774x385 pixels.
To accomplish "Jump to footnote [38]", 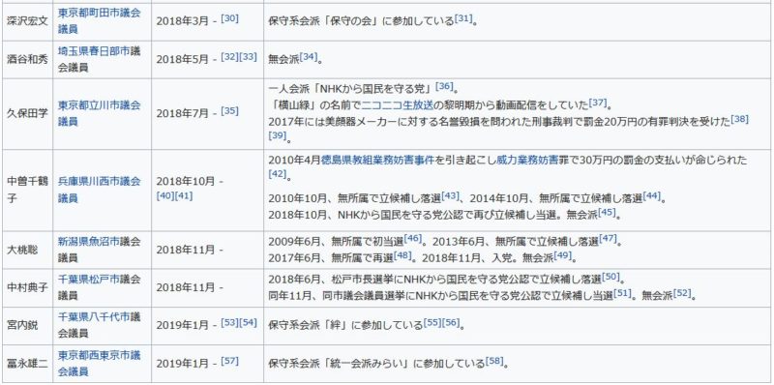I will click(739, 118).
